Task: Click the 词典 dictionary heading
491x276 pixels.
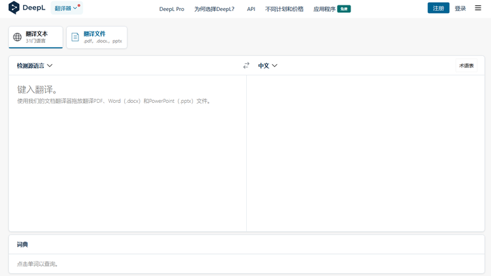Action: 23,245
